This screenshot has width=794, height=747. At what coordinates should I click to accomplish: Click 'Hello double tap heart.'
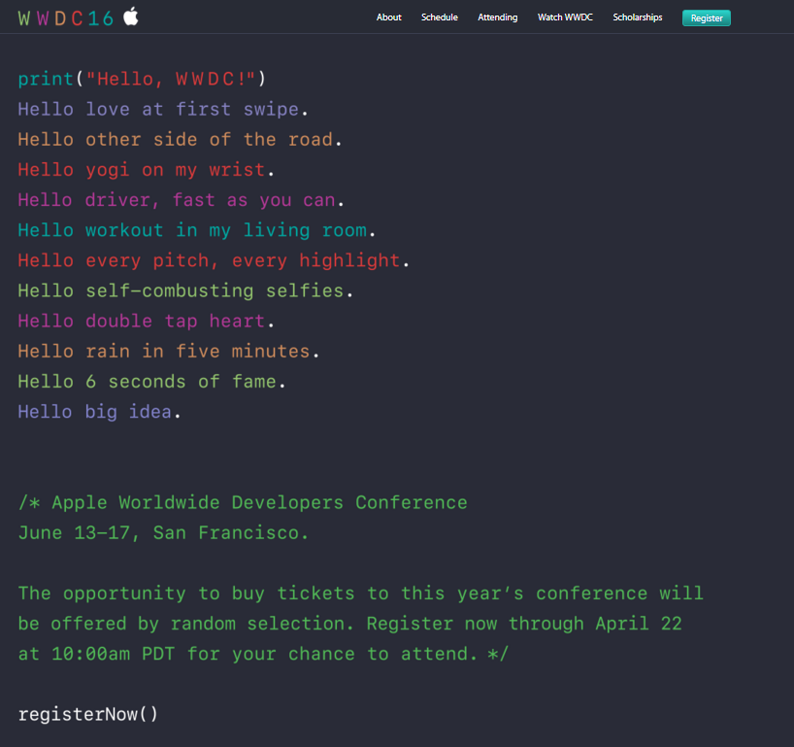click(x=147, y=322)
